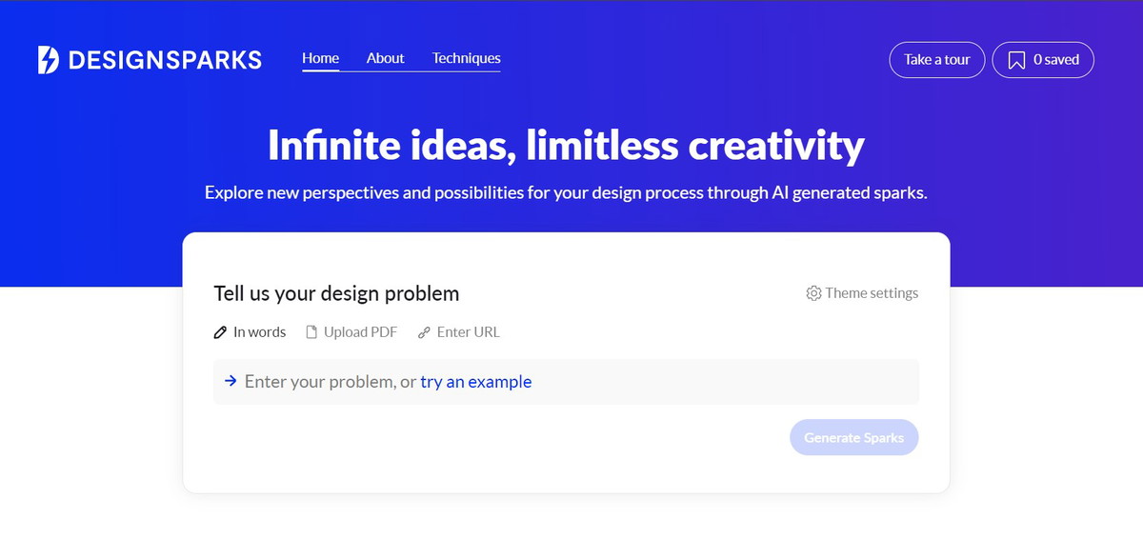1143x539 pixels.
Task: Click the pencil icon beside In words
Action: 220,332
